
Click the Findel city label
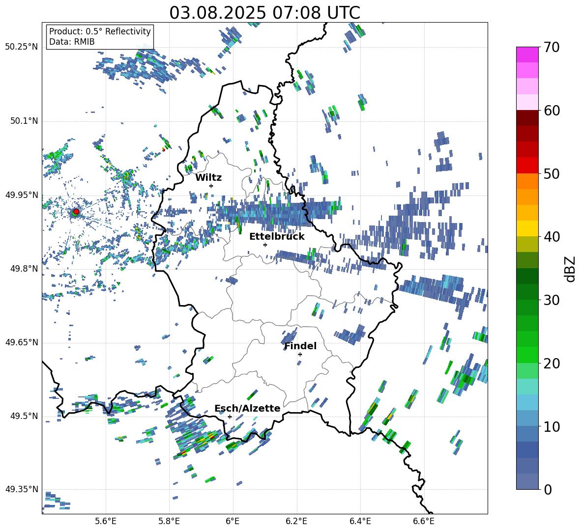[x=300, y=346]
